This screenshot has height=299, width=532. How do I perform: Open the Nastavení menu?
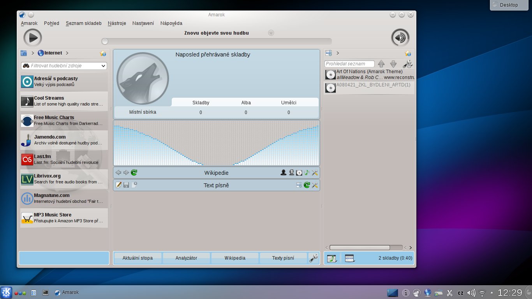coord(143,23)
